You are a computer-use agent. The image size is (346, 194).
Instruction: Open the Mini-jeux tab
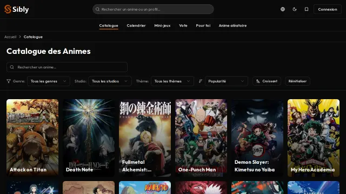(x=162, y=25)
